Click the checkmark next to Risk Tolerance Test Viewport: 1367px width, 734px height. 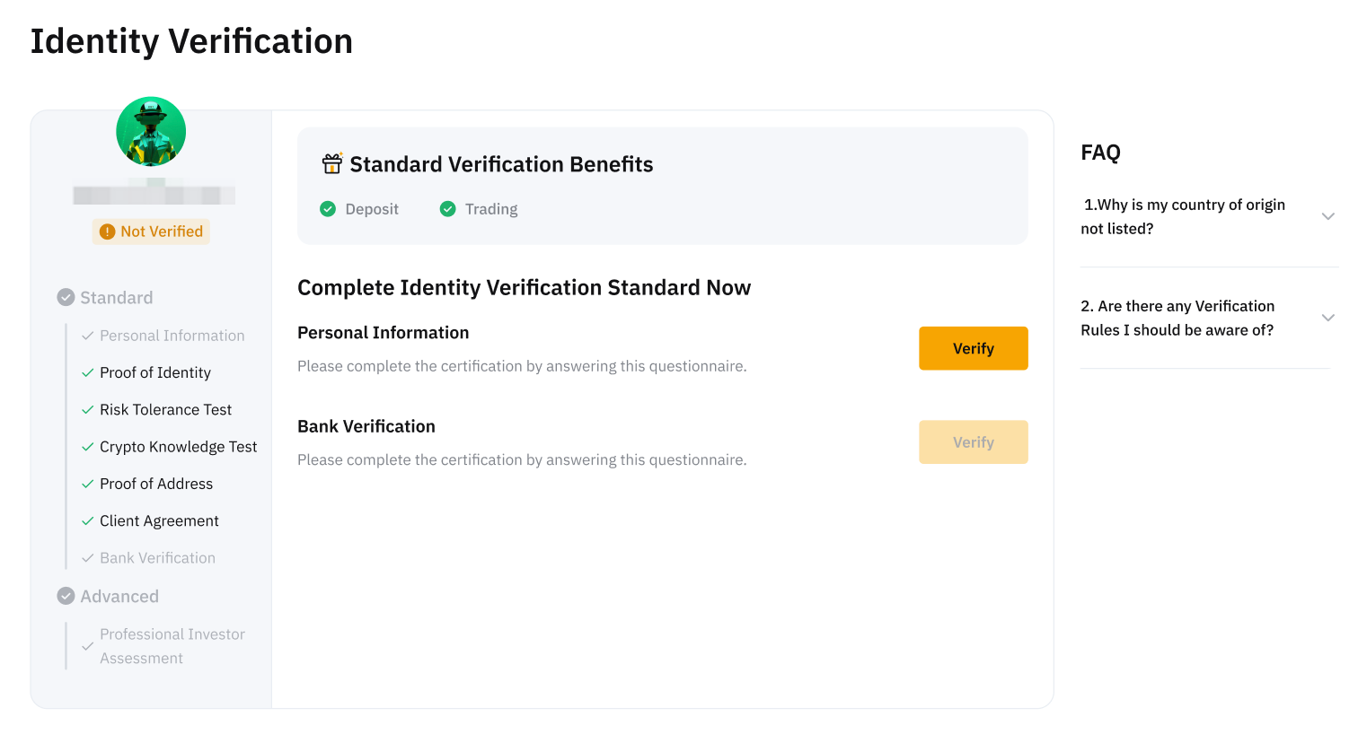[x=87, y=409]
